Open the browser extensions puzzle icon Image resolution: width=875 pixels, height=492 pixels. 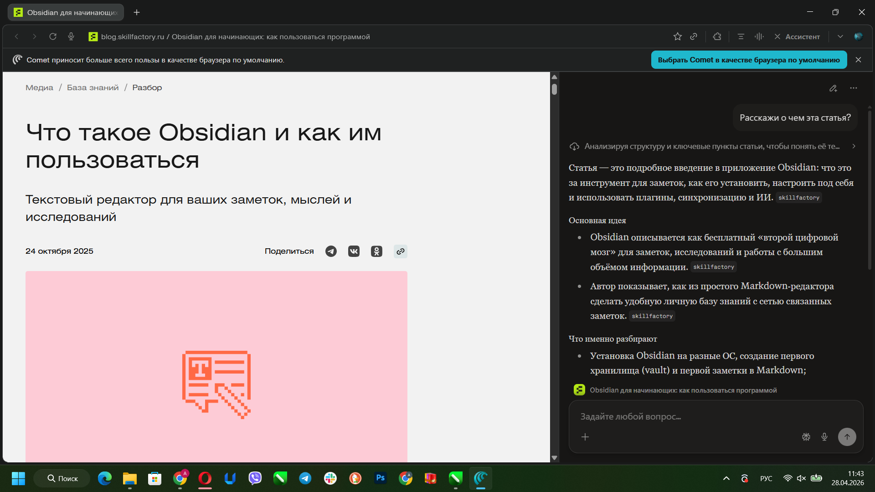point(717,36)
